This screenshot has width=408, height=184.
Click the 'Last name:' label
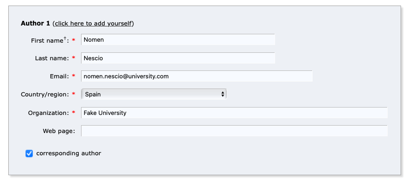coord(52,58)
